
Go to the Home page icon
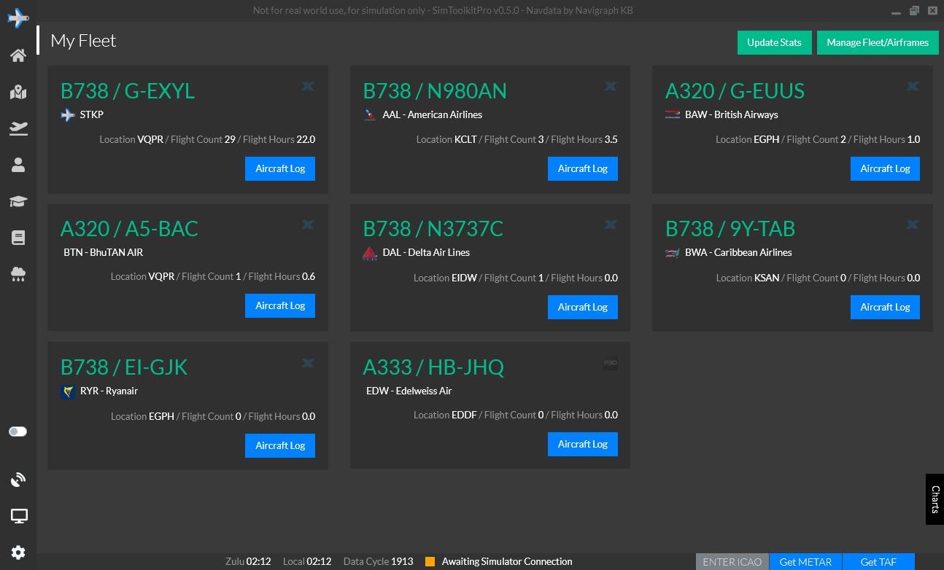point(18,55)
